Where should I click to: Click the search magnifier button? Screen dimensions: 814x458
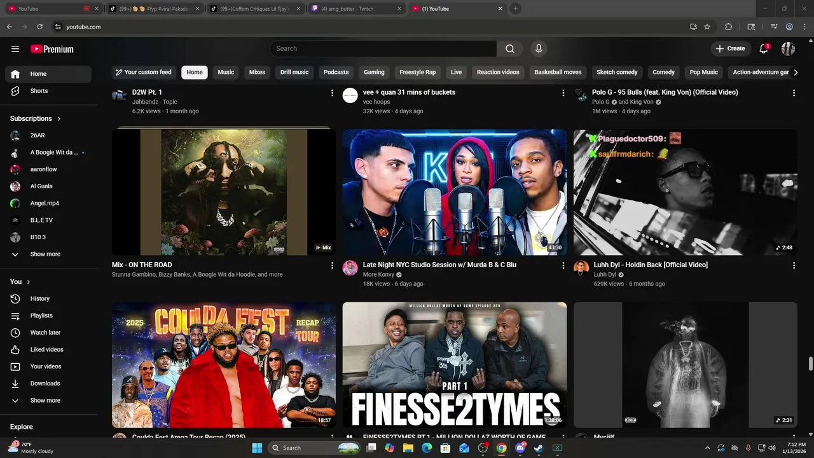(510, 49)
